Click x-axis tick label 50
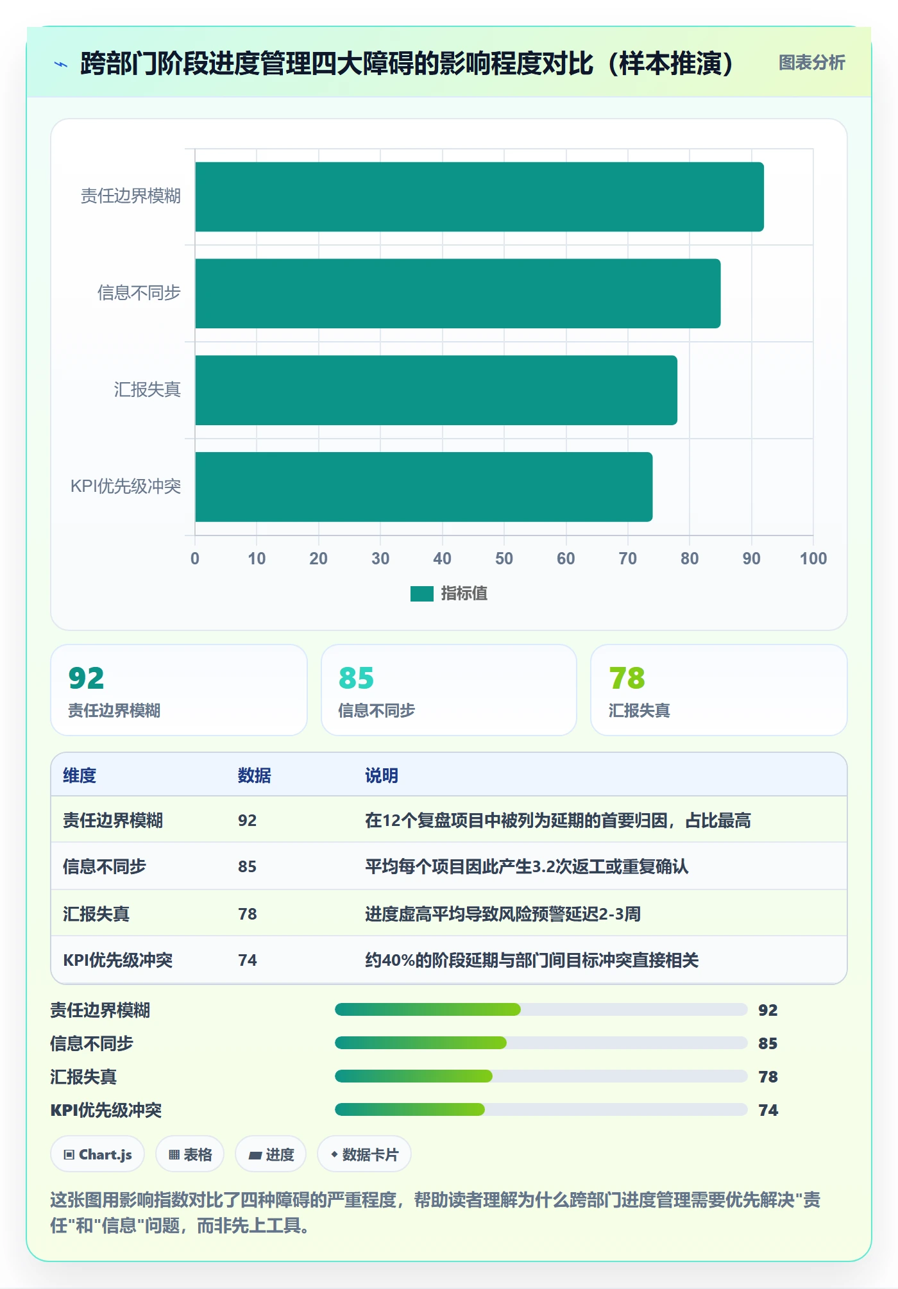Image resolution: width=898 pixels, height=1289 pixels. (x=504, y=559)
